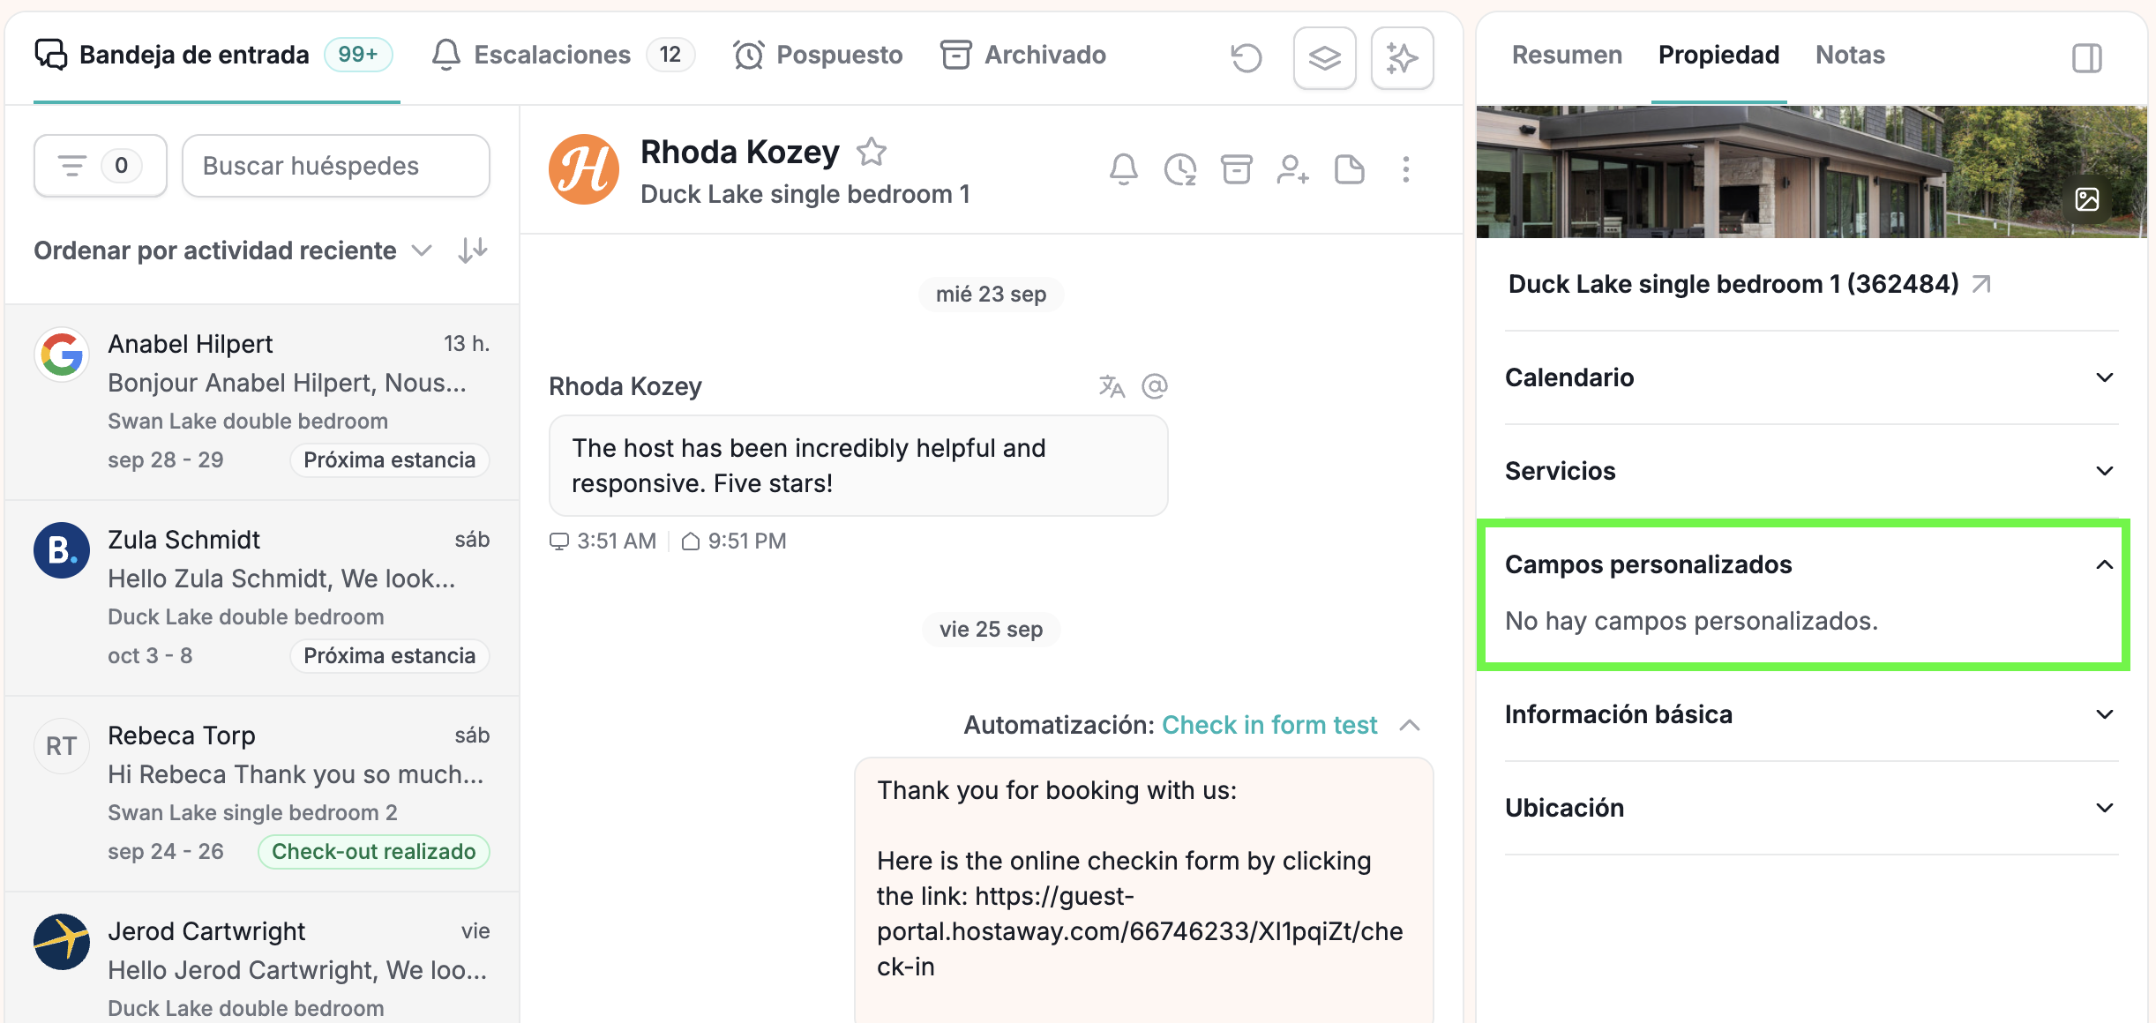Viewport: 2156px width, 1023px height.
Task: Collapse the automation message chevron
Action: point(1410,725)
